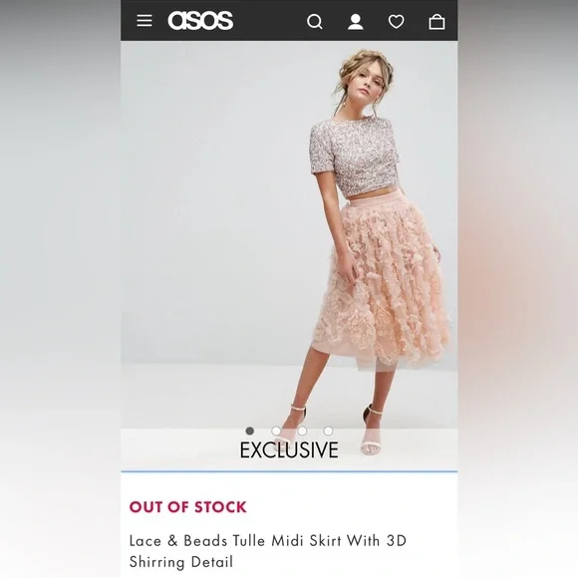Go to homepage via ASOS logo

tap(200, 20)
